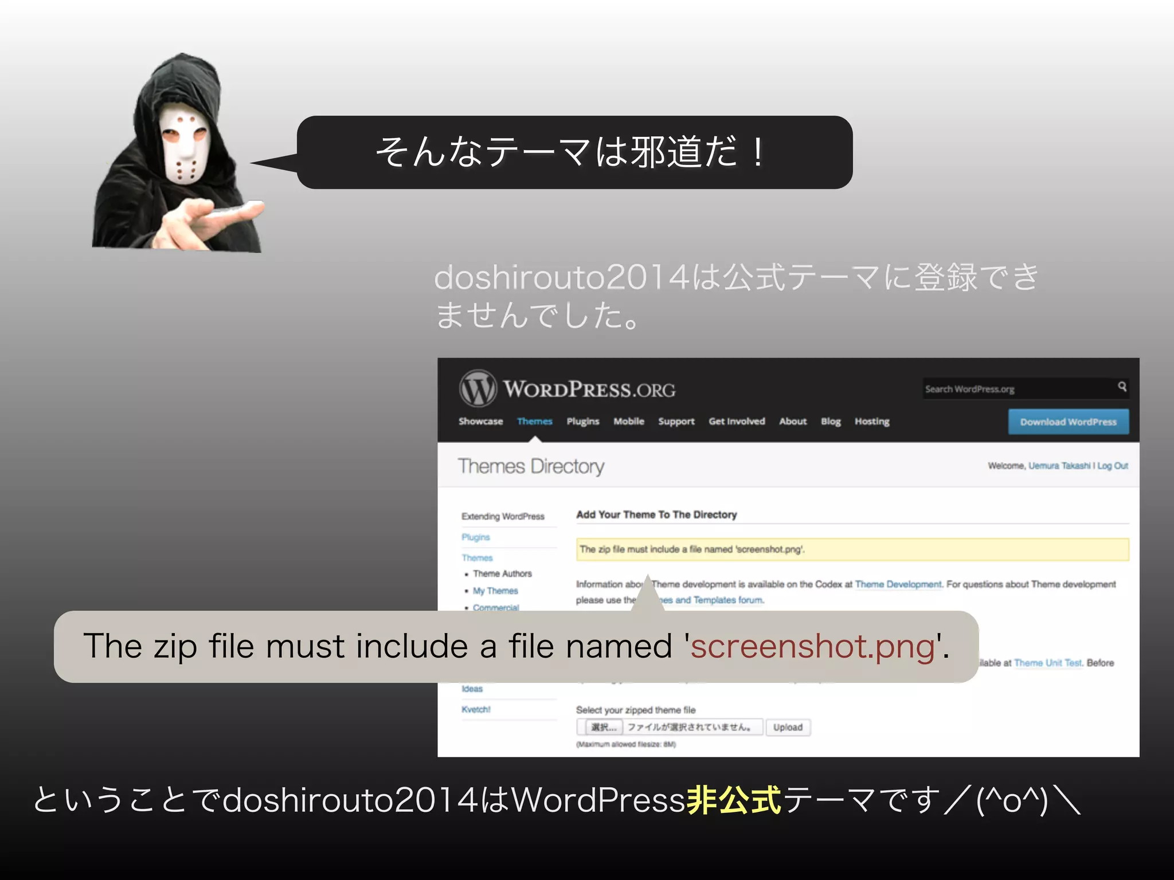This screenshot has height=880, width=1174.
Task: Click the Themes Directory heading
Action: 531,466
